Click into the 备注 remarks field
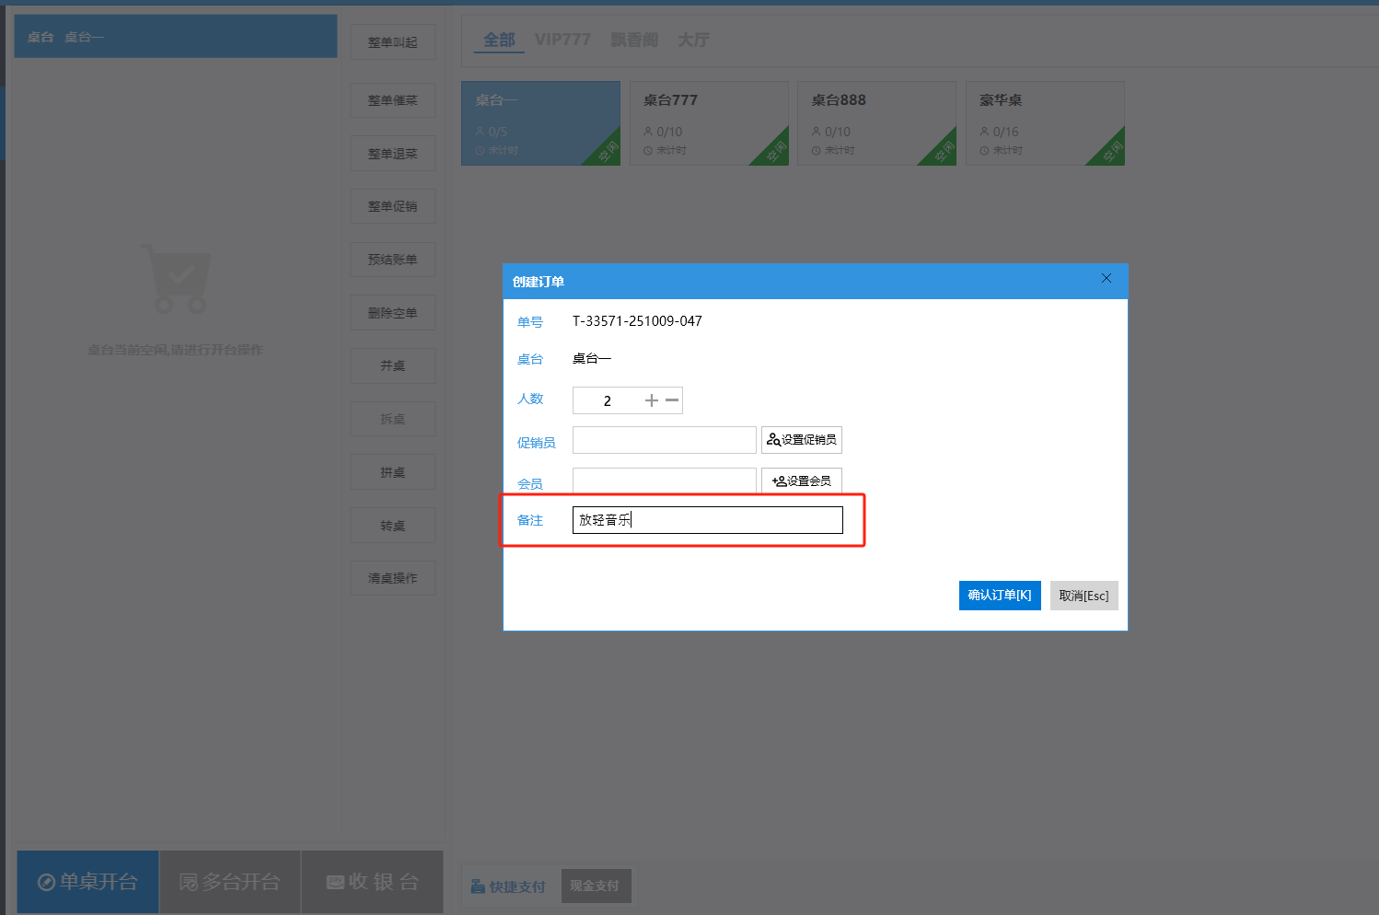This screenshot has height=915, width=1379. (707, 520)
